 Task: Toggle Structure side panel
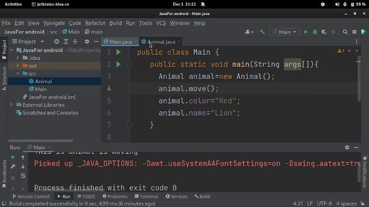click(4, 79)
